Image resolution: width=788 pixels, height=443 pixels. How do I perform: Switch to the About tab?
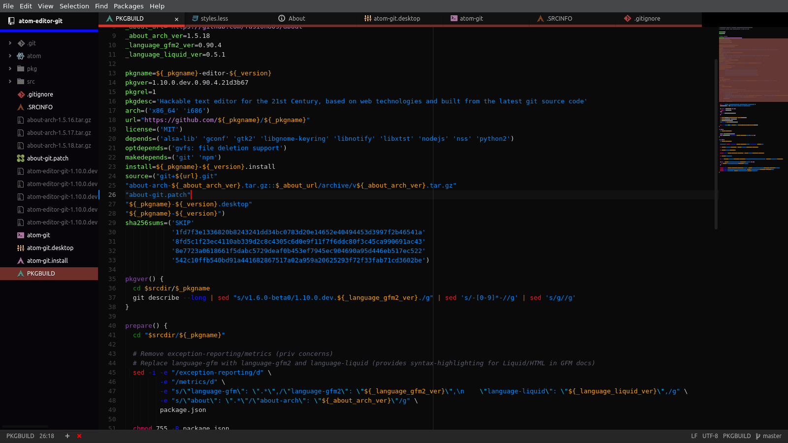pos(314,19)
